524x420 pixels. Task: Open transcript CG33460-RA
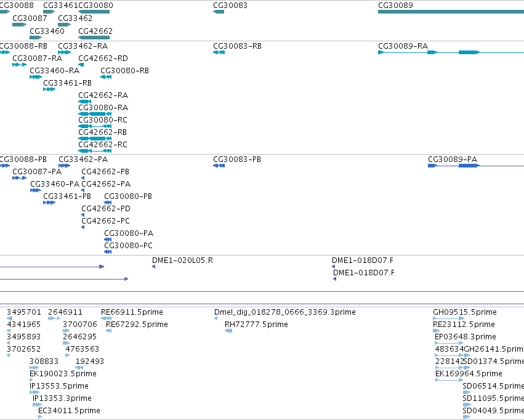[x=36, y=77]
